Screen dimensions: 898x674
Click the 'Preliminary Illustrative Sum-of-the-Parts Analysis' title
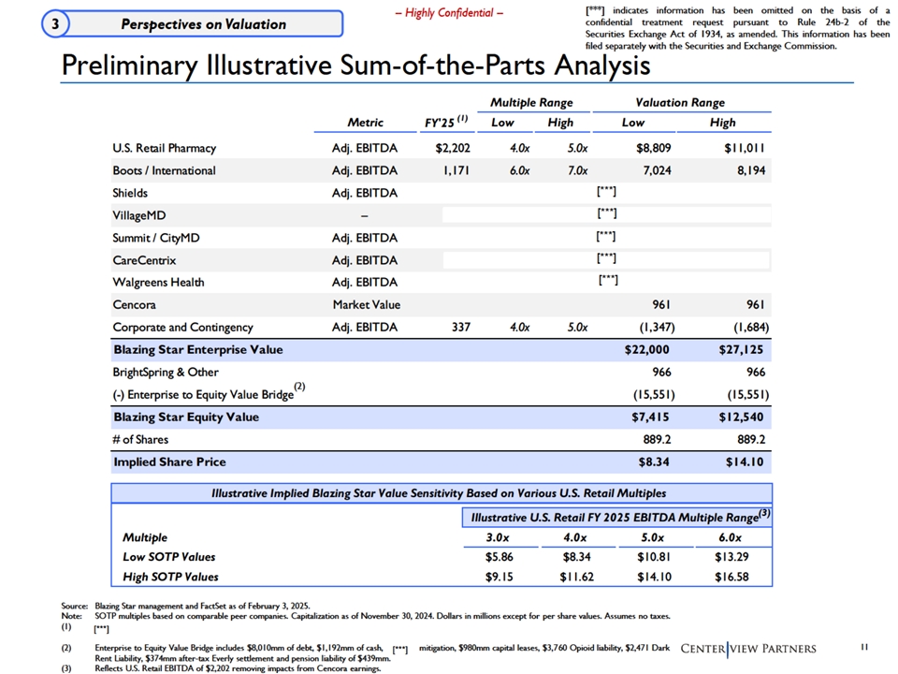click(355, 65)
